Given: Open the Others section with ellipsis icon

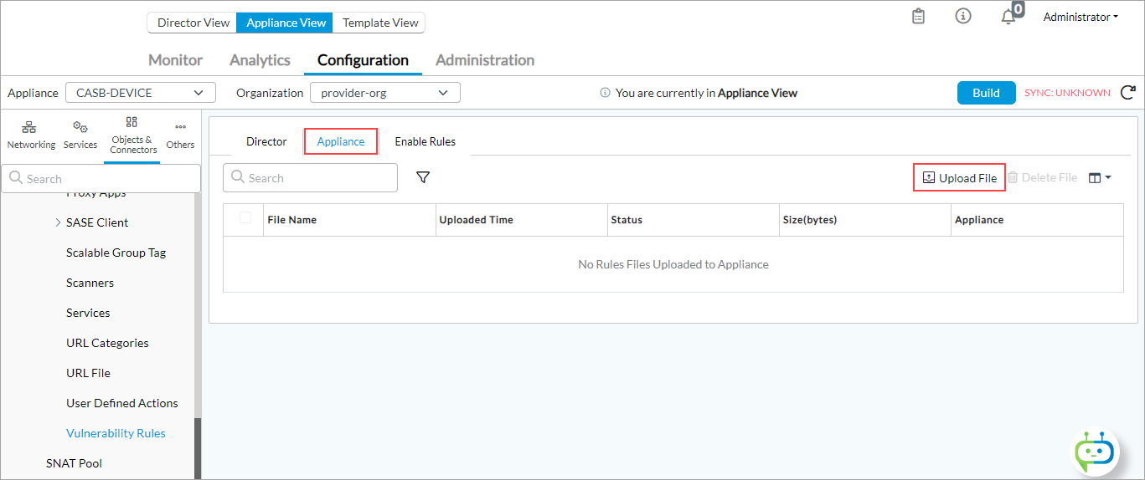Looking at the screenshot, I should (180, 135).
